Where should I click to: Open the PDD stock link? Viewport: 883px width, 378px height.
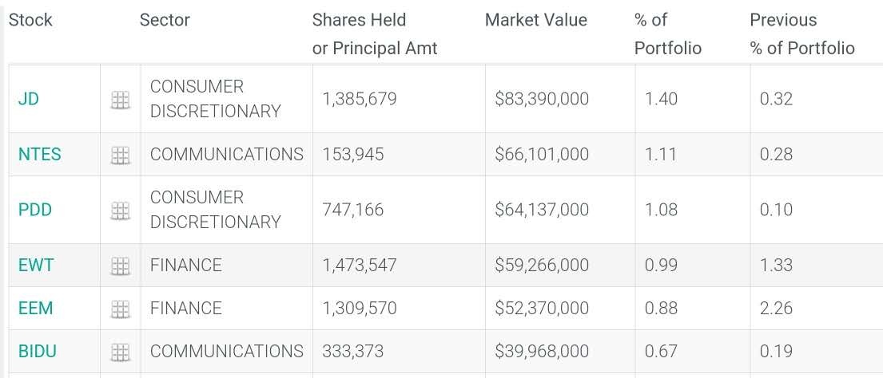[x=34, y=211]
